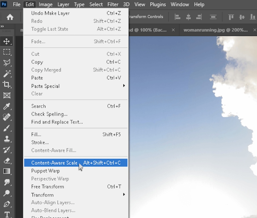Screen dimensions: 257x218
Task: Align left edges in options bar
Action: point(177,17)
